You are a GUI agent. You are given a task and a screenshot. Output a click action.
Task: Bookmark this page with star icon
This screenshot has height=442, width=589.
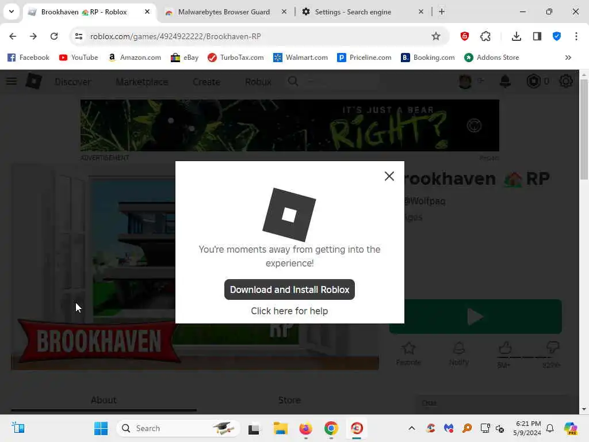pyautogui.click(x=436, y=36)
